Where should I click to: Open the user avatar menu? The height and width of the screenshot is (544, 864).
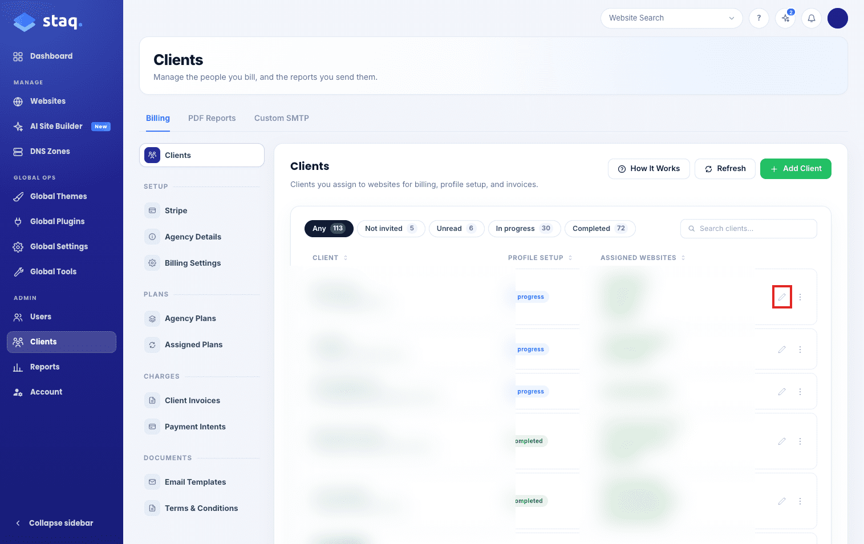click(838, 18)
